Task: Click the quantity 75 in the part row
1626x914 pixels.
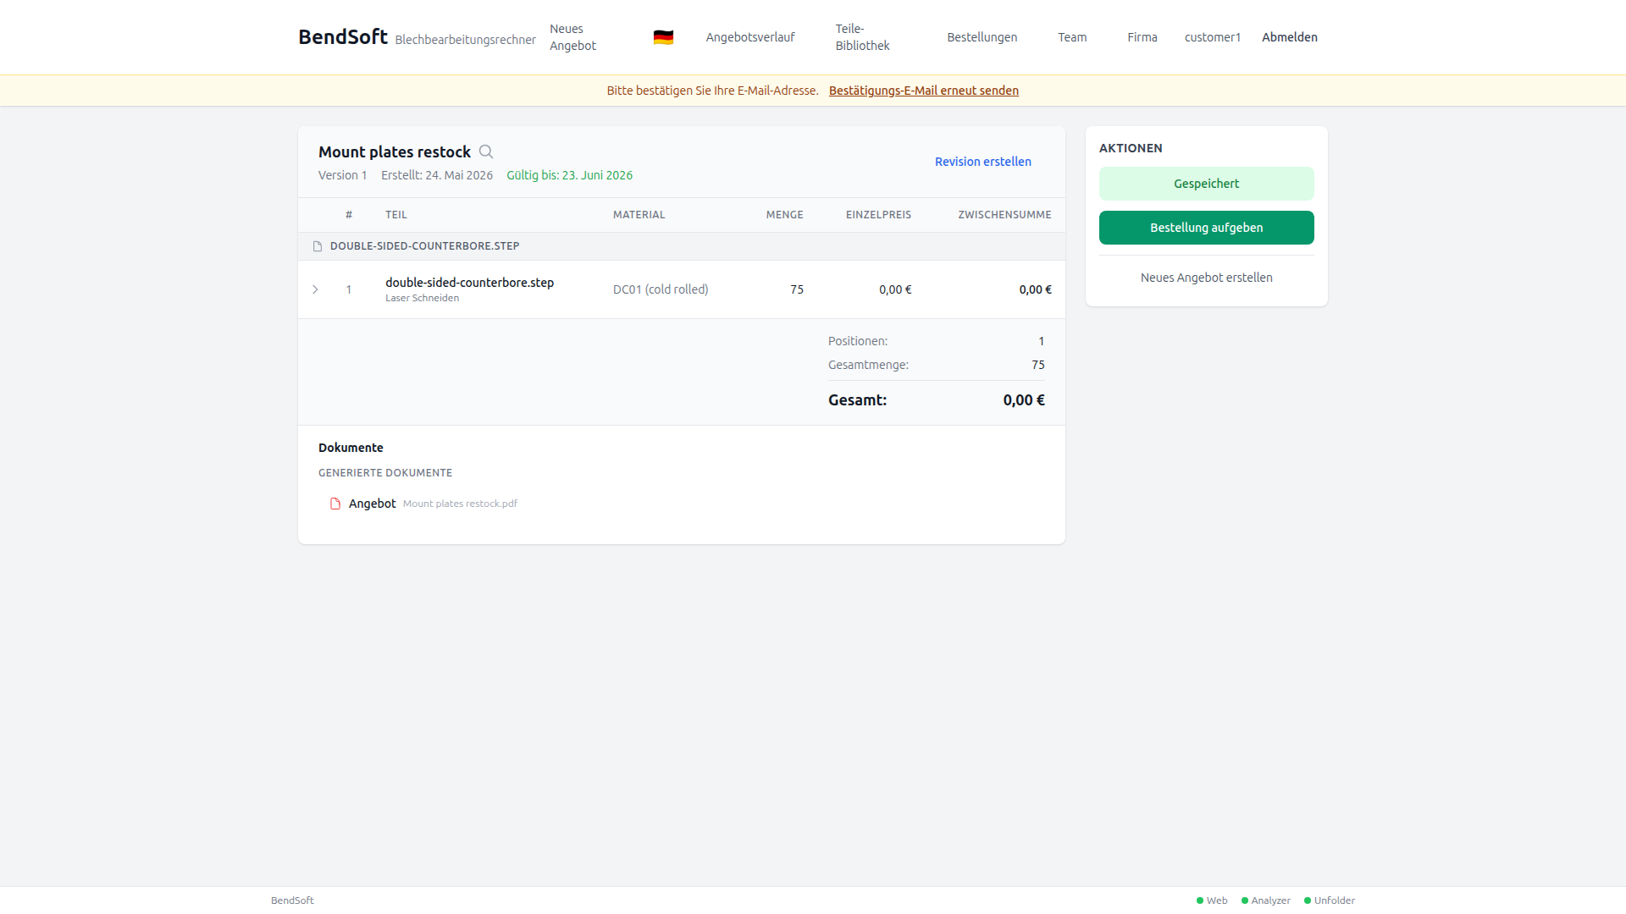Action: (797, 289)
